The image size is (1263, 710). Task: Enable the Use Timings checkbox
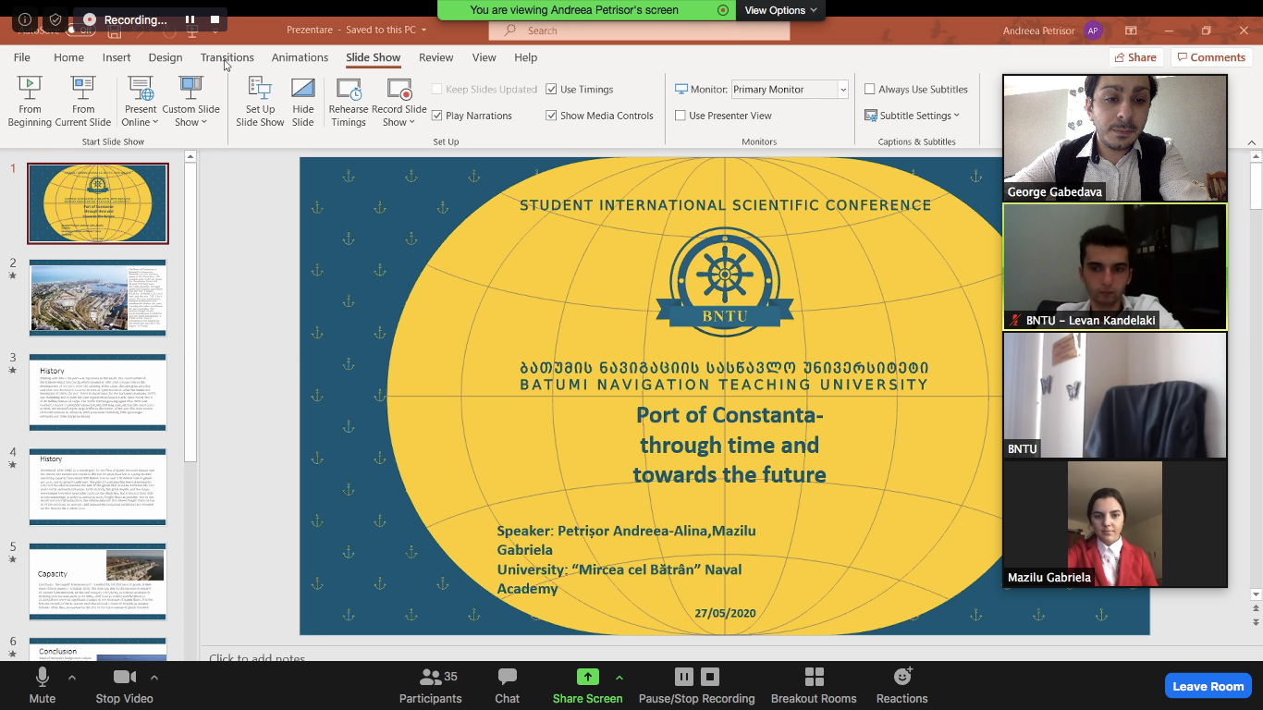tap(551, 90)
